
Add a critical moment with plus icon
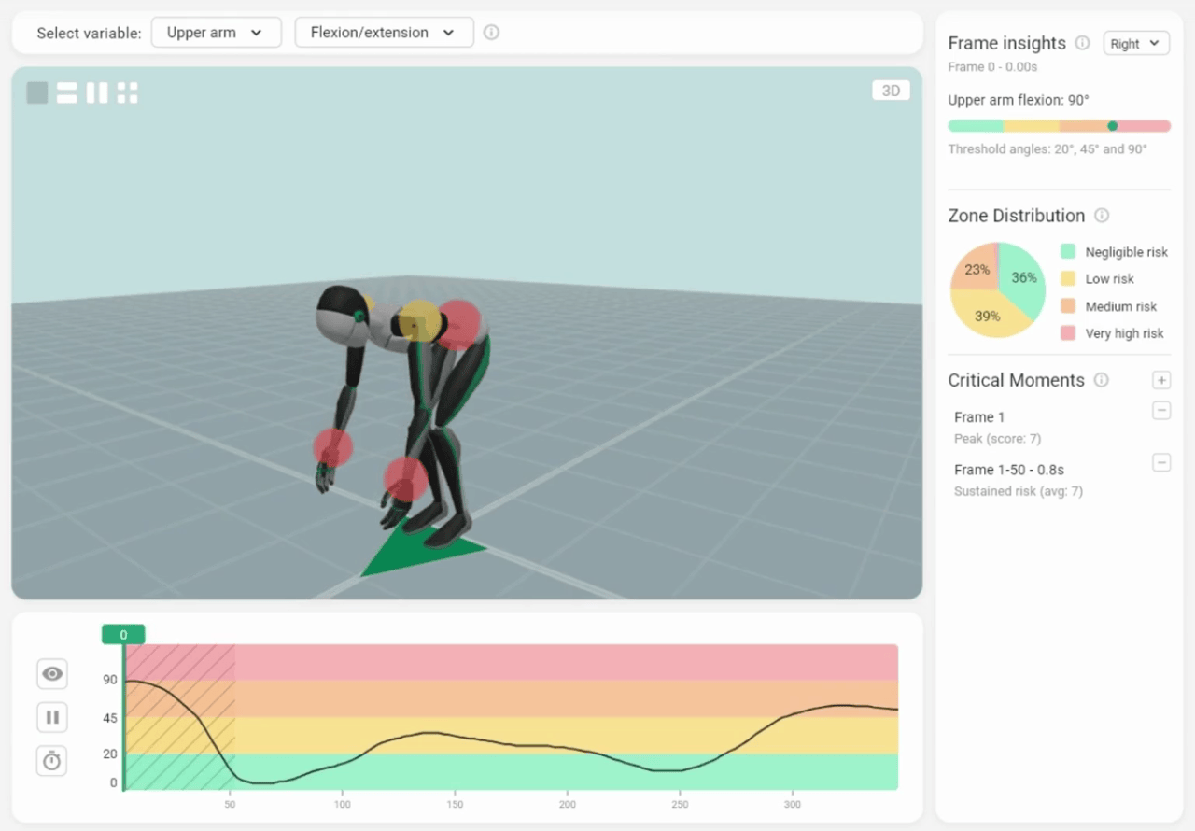click(x=1161, y=380)
